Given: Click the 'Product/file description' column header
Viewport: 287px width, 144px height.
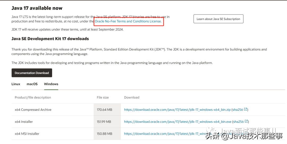Looking at the screenshot, I should click(33, 98).
